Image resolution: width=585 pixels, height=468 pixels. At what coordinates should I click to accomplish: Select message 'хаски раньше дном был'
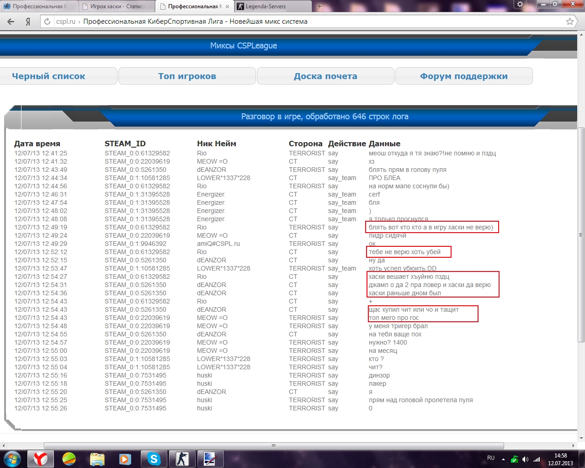405,293
